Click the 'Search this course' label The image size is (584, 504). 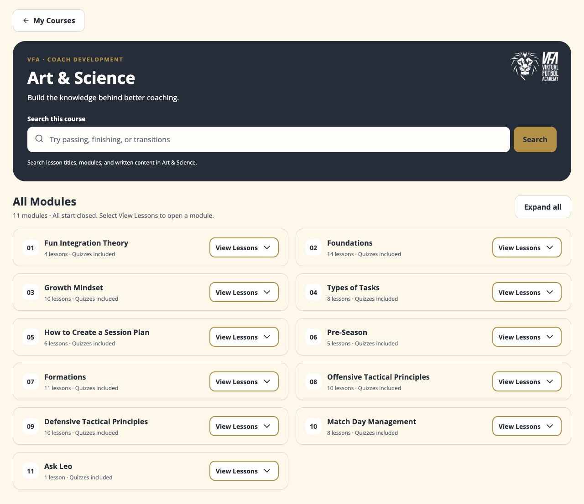[57, 119]
